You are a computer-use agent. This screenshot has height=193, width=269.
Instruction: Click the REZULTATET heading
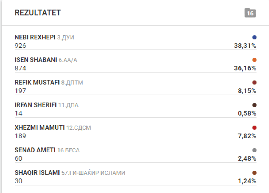click(x=38, y=13)
